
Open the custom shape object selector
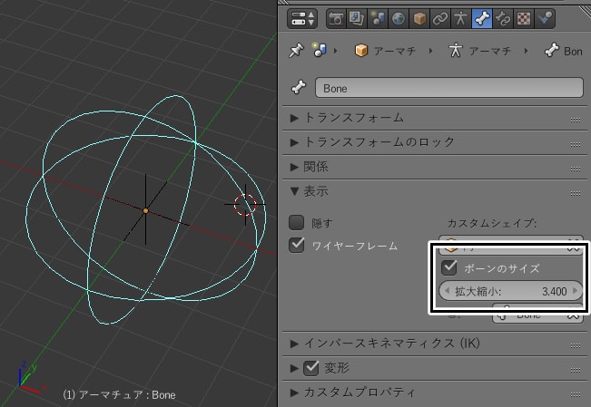[511, 245]
